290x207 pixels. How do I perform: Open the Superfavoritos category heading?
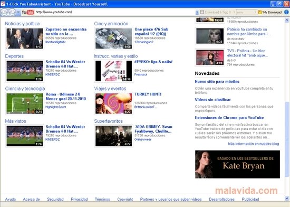[x=109, y=121]
